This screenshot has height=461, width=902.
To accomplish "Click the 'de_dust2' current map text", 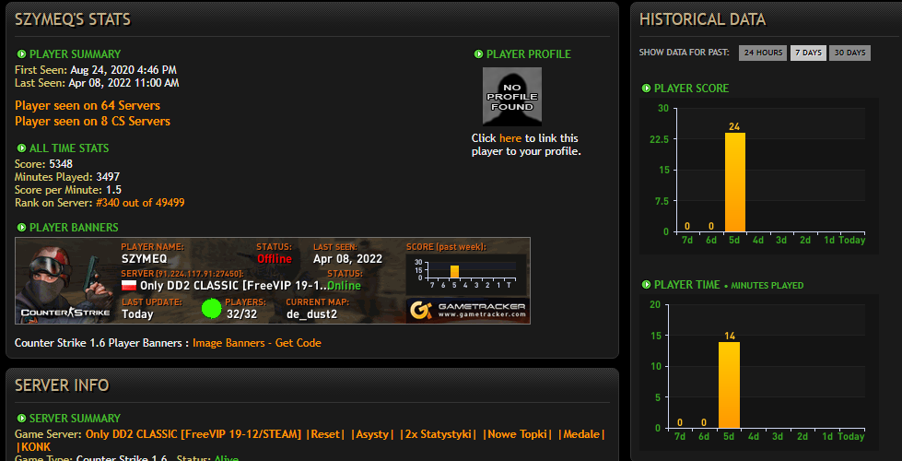I will tap(311, 314).
